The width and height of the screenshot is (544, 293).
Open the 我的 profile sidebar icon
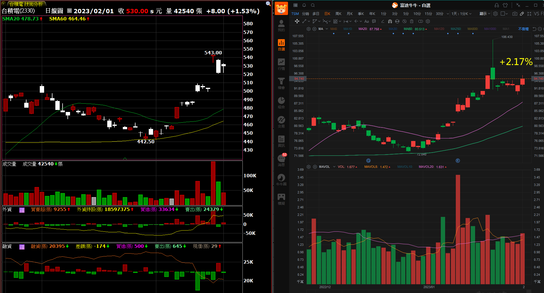[281, 25]
